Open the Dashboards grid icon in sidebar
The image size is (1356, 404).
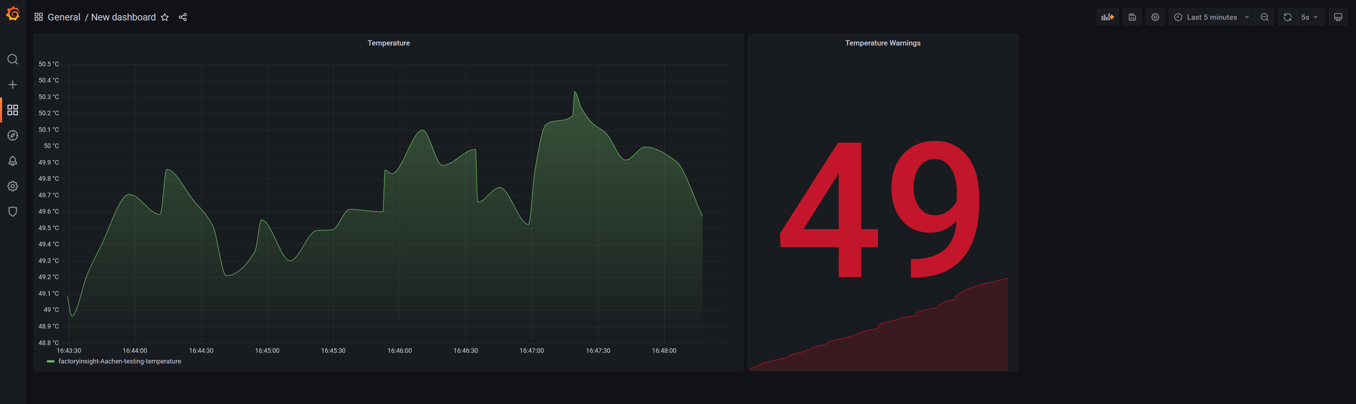13,110
